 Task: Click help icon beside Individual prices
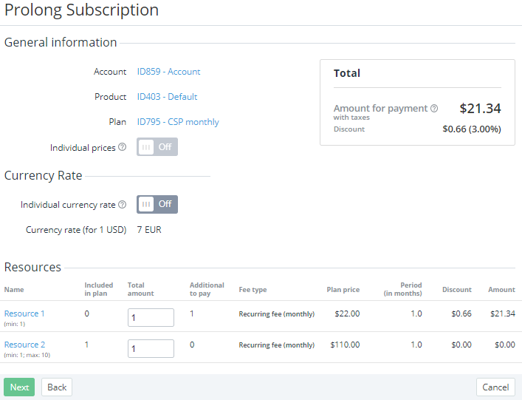point(123,147)
